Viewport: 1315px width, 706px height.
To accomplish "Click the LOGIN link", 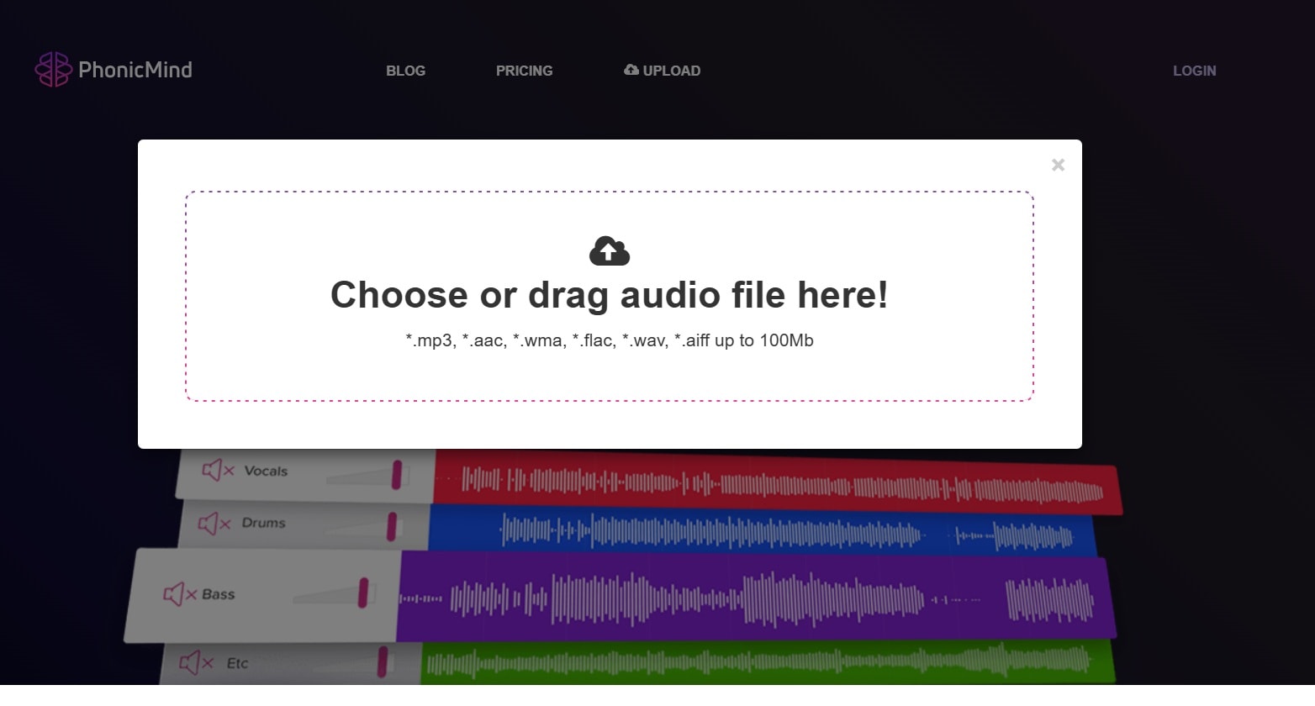I will (x=1194, y=71).
